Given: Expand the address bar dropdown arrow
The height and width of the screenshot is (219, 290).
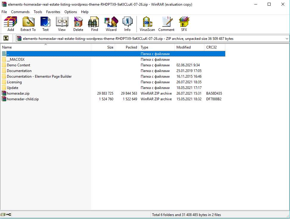Looking at the screenshot, I should (x=287, y=39).
